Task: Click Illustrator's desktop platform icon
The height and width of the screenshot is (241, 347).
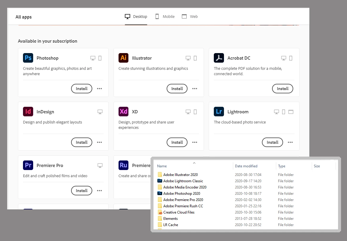Action: pyautogui.click(x=188, y=58)
